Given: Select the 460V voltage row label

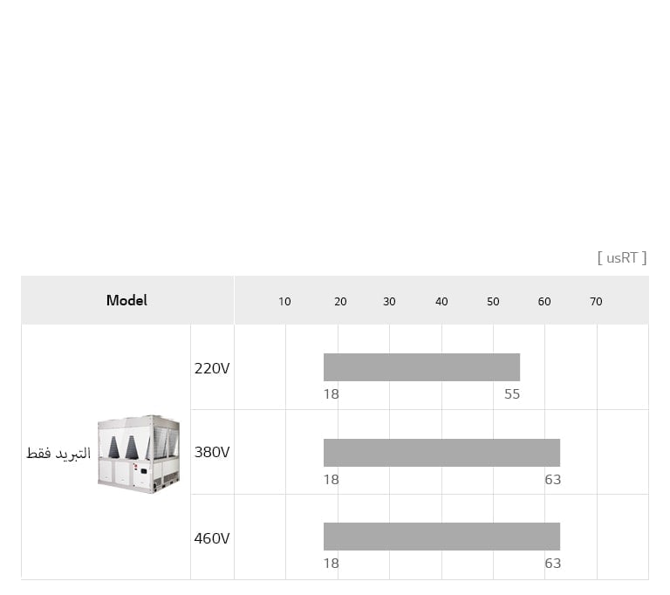Looking at the screenshot, I should (x=212, y=538).
